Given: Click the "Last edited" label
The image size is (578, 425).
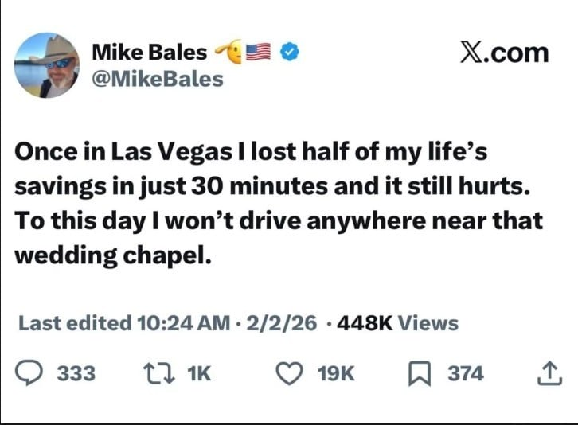Looking at the screenshot, I should [74, 323].
